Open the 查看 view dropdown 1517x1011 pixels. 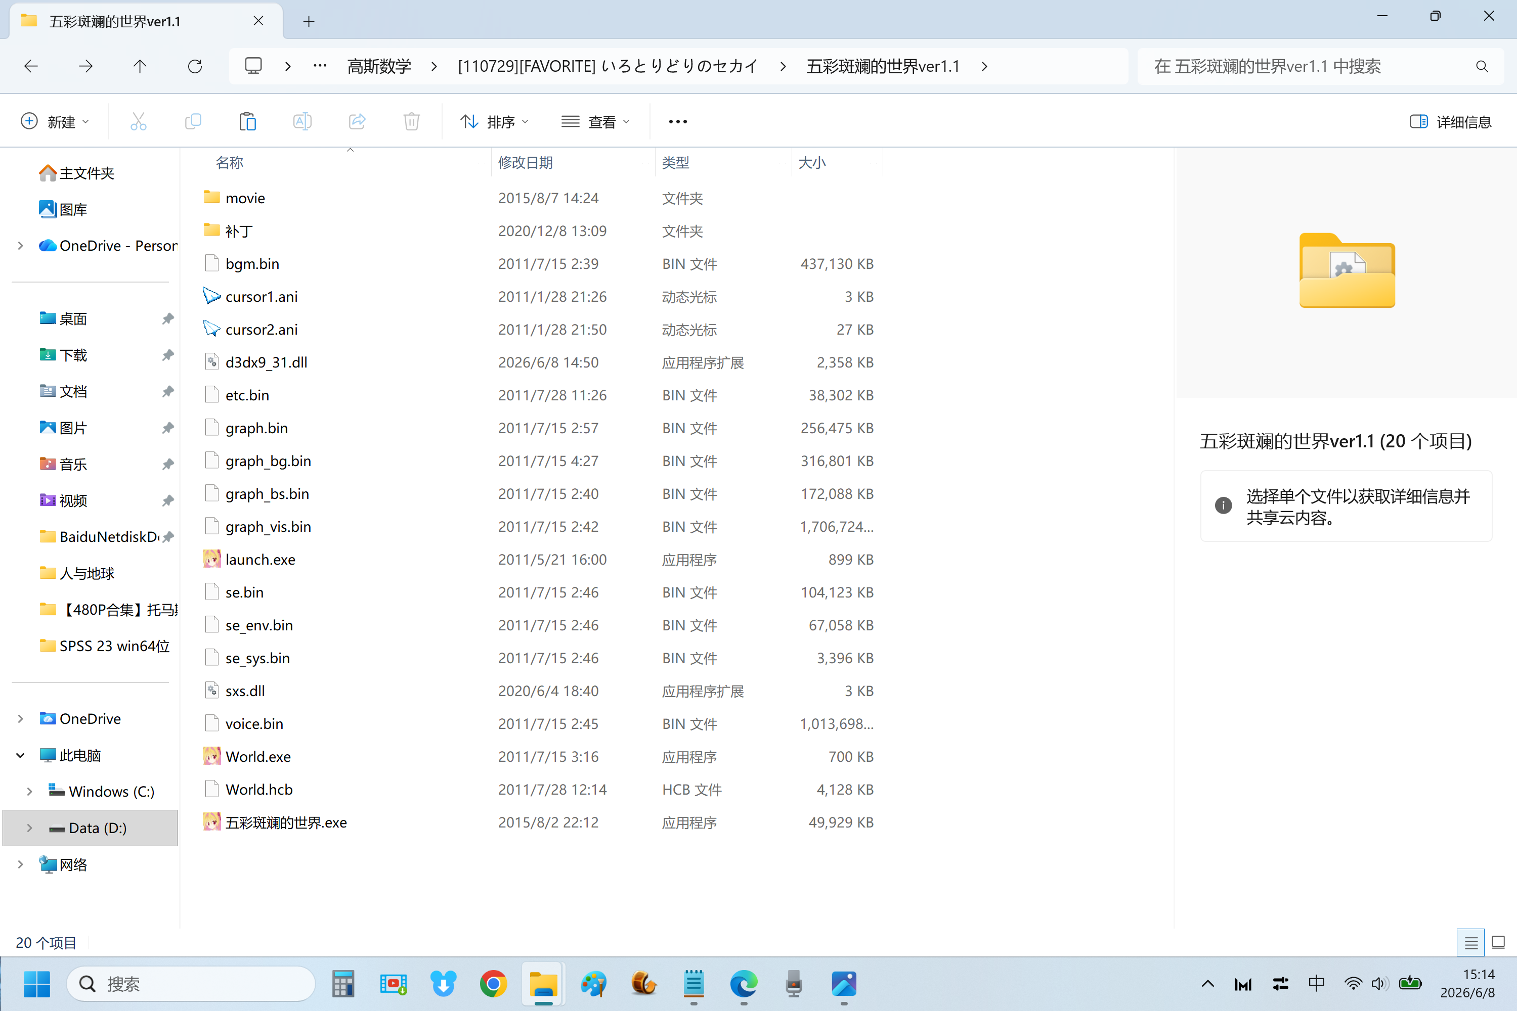[595, 121]
